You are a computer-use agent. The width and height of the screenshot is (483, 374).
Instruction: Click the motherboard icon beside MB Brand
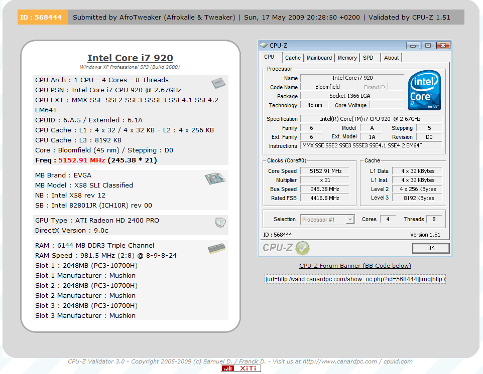pyautogui.click(x=215, y=178)
